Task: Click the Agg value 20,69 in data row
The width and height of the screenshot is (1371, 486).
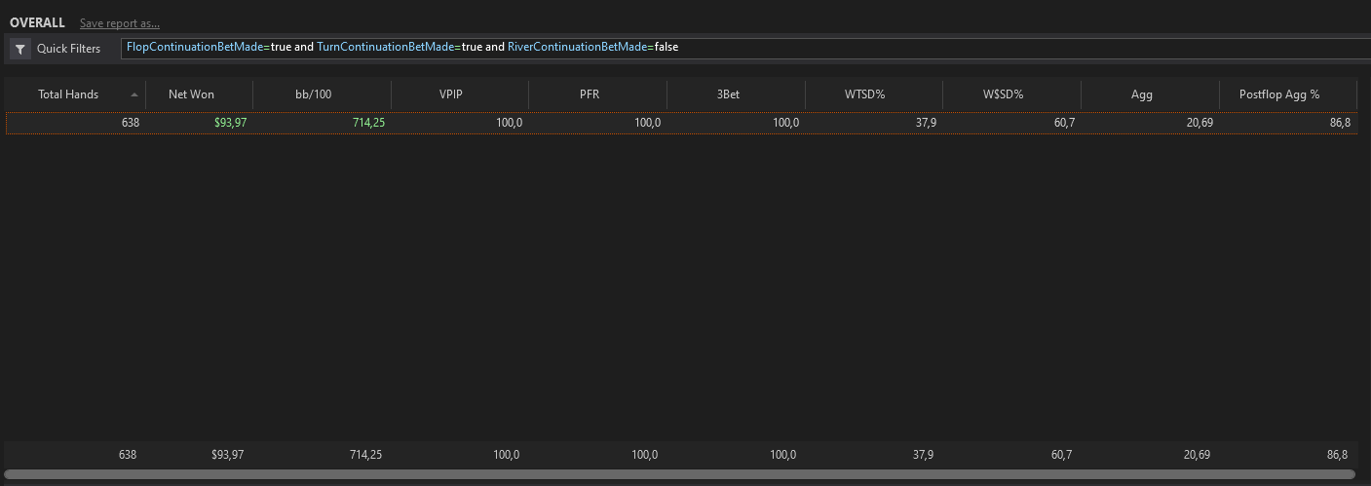Action: [x=1200, y=123]
